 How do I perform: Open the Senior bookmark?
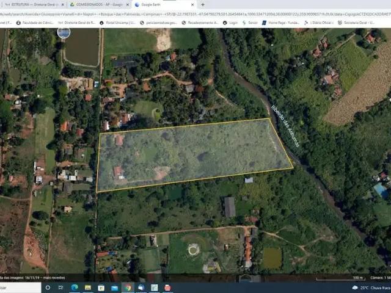(x=250, y=23)
